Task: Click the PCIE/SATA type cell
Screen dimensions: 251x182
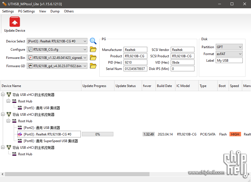Action: pyautogui.click(x=208, y=134)
